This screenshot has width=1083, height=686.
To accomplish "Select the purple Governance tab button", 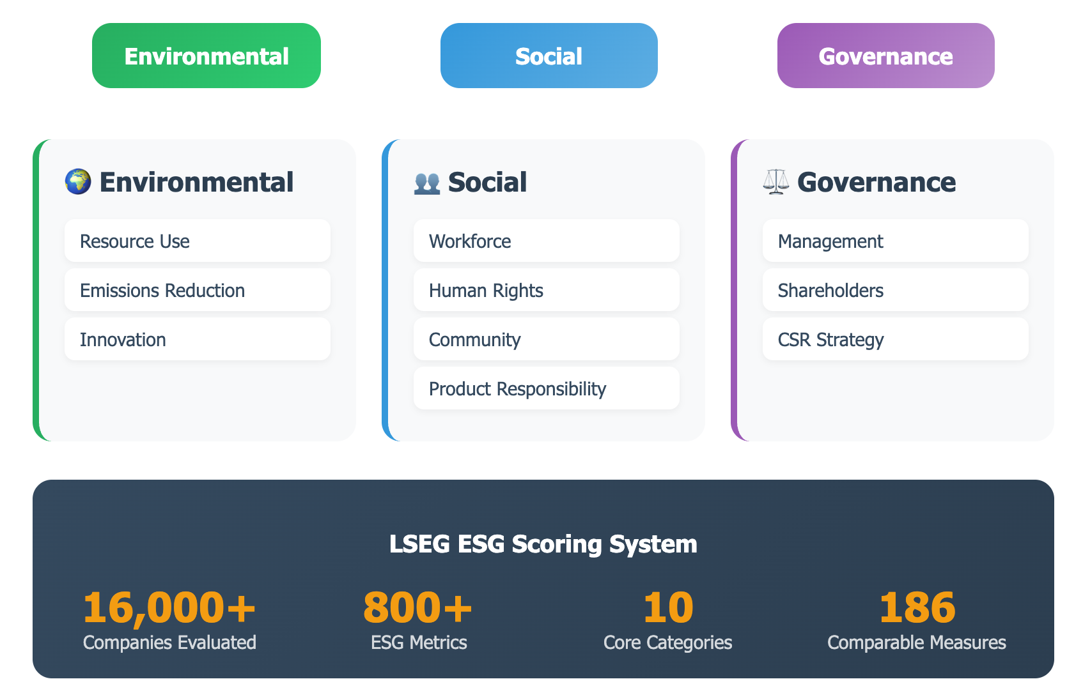I will coord(885,56).
